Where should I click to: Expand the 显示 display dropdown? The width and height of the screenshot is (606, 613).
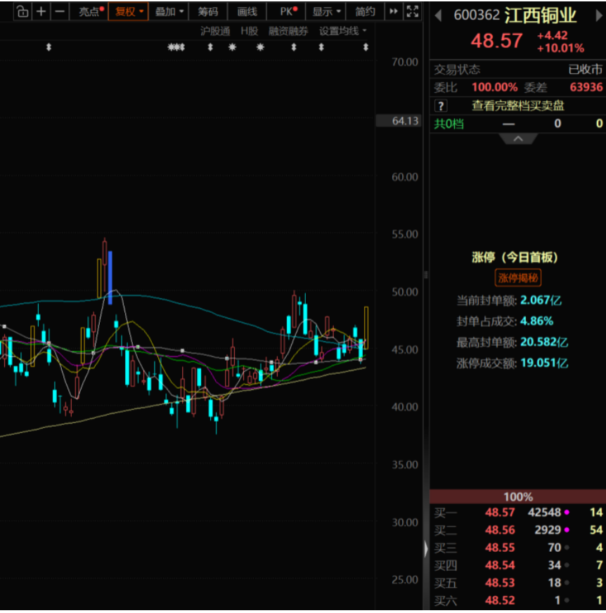[x=326, y=12]
